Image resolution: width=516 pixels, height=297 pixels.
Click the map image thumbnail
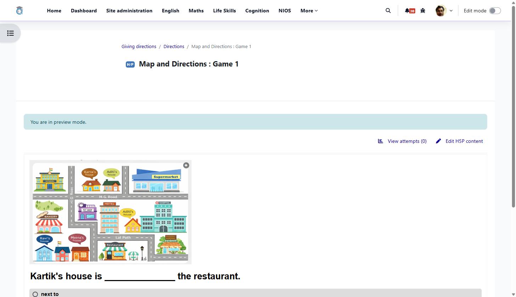coord(111,212)
